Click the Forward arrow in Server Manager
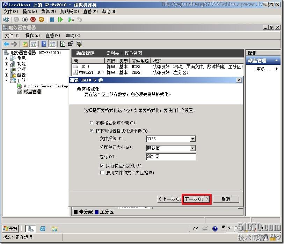Image resolution: width=284 pixels, height=244 pixels. [14, 44]
